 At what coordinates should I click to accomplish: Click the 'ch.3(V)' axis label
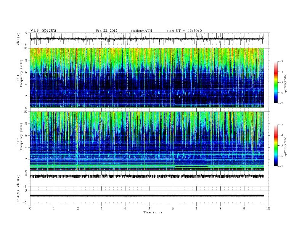(18, 181)
